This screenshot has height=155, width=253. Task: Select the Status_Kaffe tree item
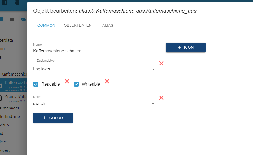click(x=16, y=97)
